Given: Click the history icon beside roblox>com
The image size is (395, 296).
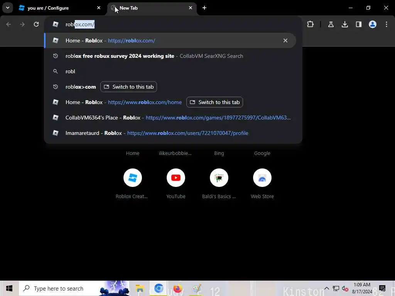Looking at the screenshot, I should pyautogui.click(x=56, y=87).
